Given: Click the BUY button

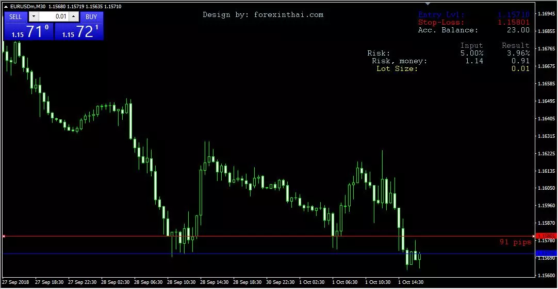Looking at the screenshot, I should [91, 16].
